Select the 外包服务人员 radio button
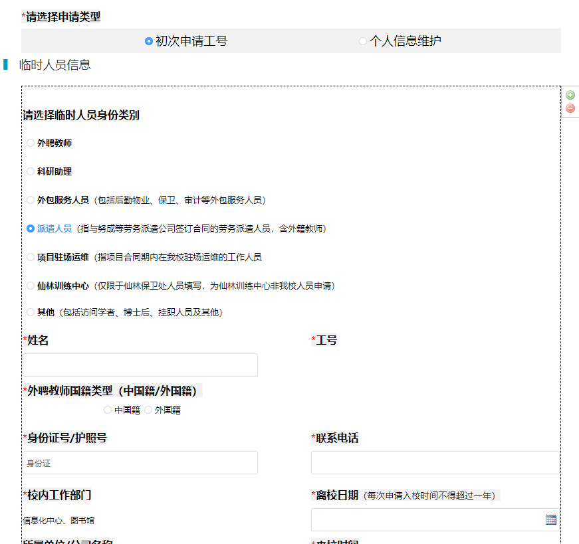 (31, 200)
